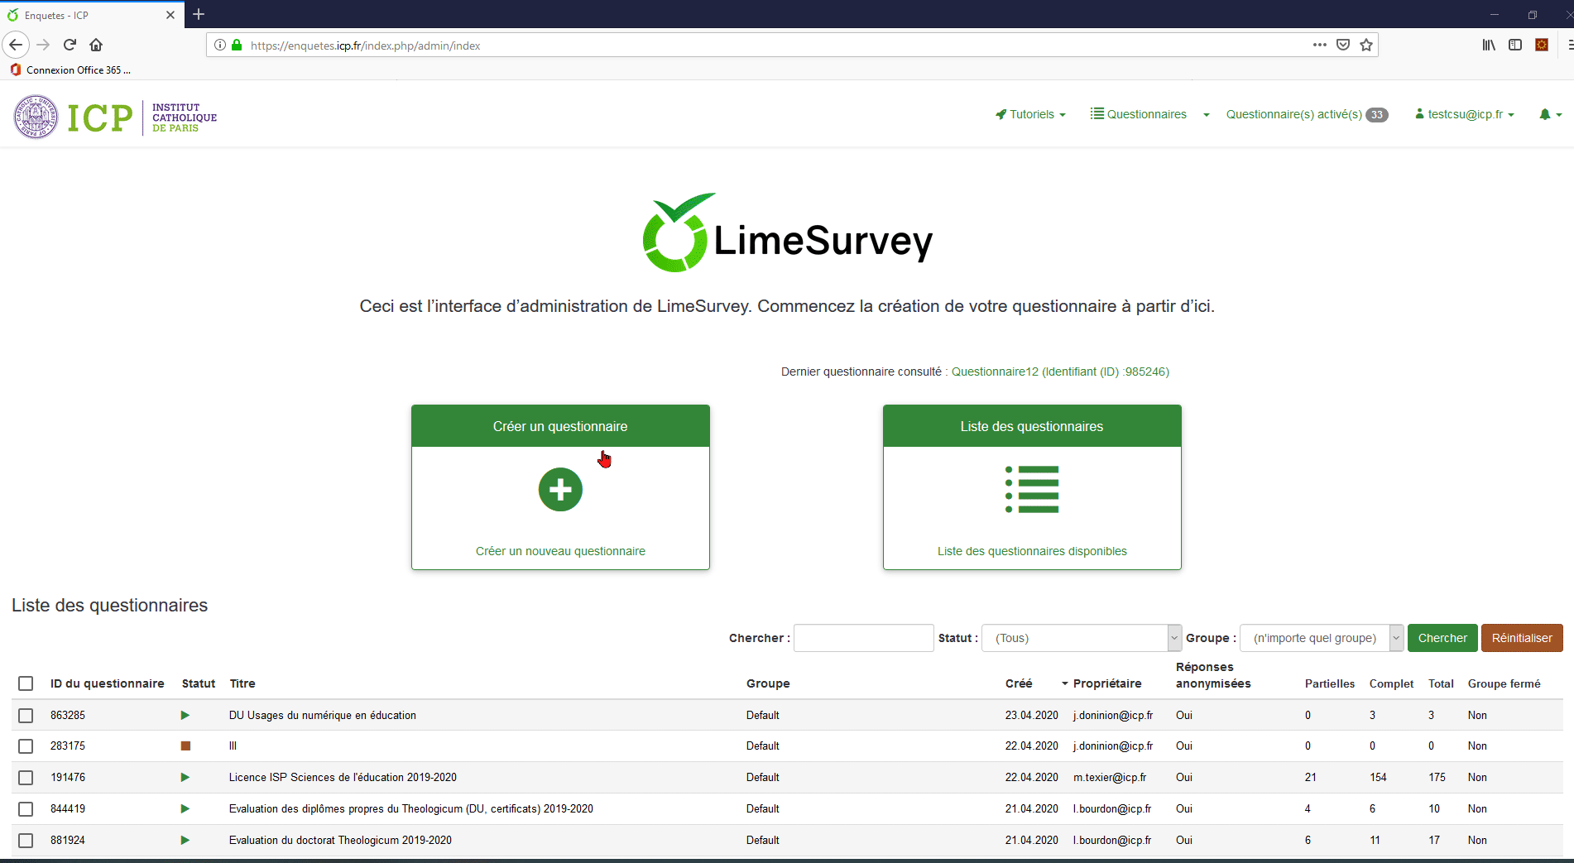Open the testcsu@icp.fr user dropdown

click(x=1465, y=114)
